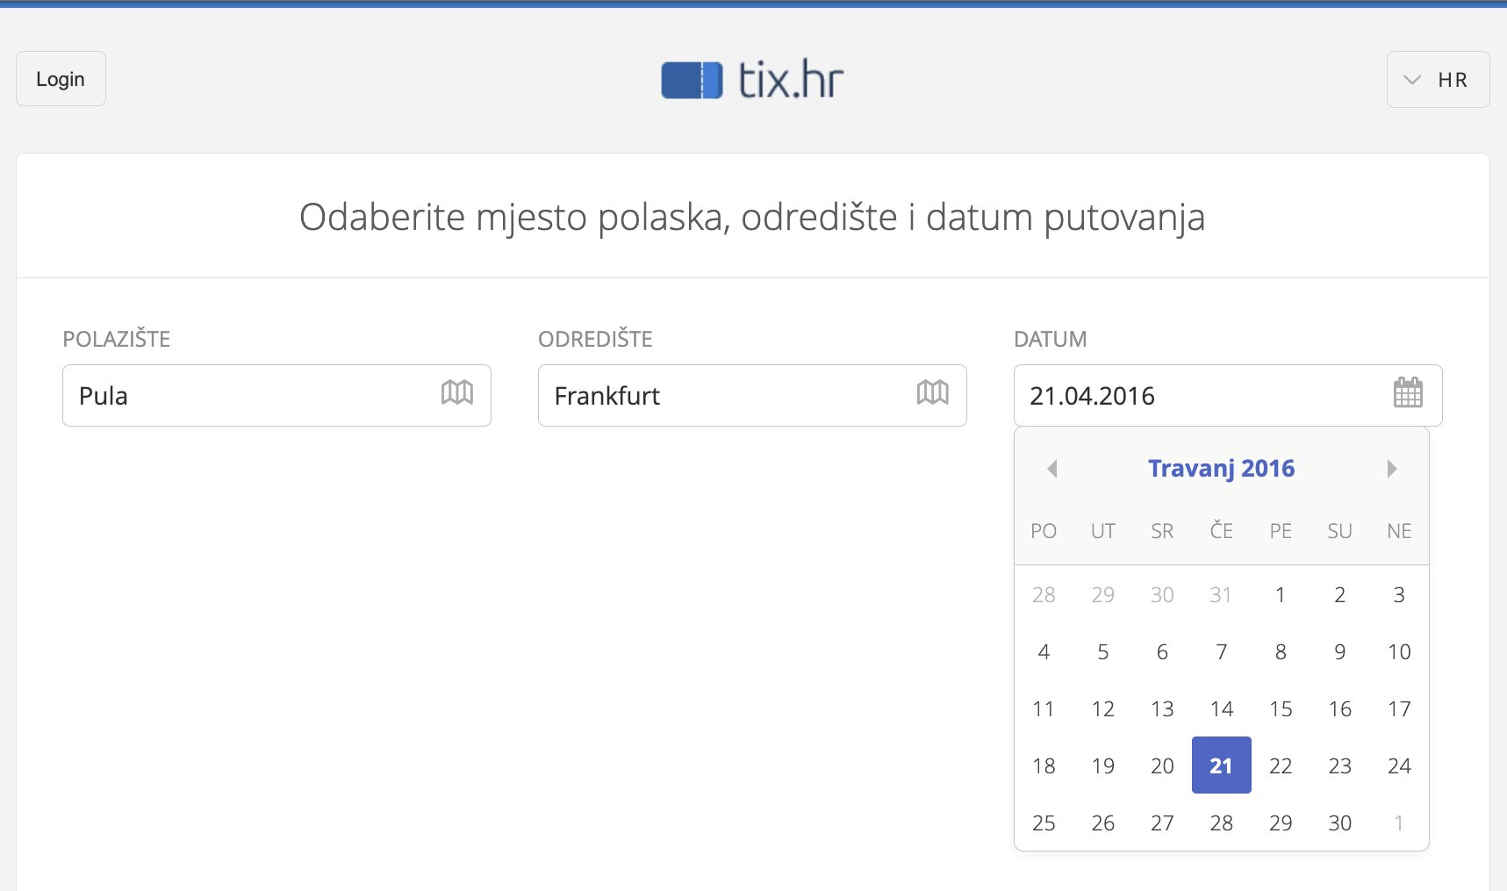Choose date 17 in the calendar
The height and width of the screenshot is (891, 1507).
coord(1399,708)
